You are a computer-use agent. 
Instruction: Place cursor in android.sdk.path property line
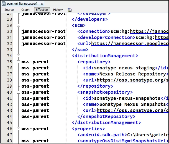pyautogui.click(x=123, y=135)
